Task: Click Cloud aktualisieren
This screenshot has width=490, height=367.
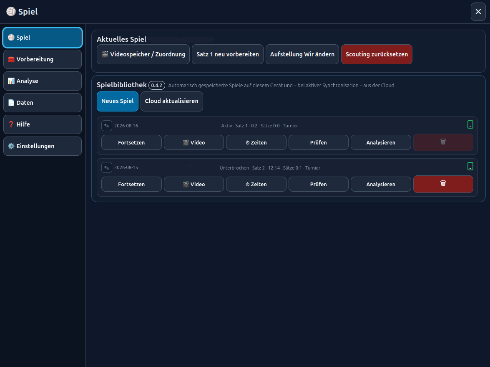Action: (171, 101)
